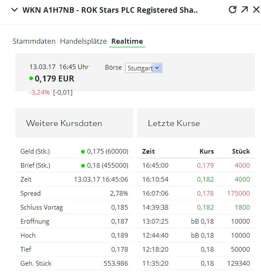This screenshot has height=272, width=261.
Task: Switch to the Stammdaten tab
Action: [34, 41]
